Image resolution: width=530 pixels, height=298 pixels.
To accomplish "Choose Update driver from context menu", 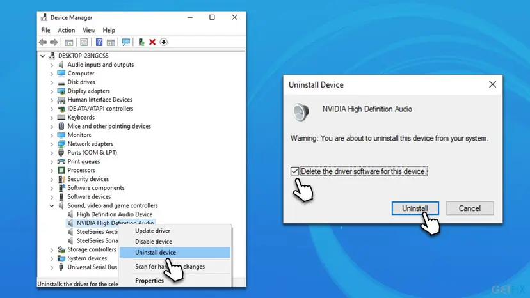I will pos(175,231).
